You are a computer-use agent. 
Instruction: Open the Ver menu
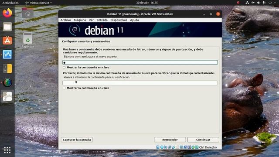[x=91, y=20]
